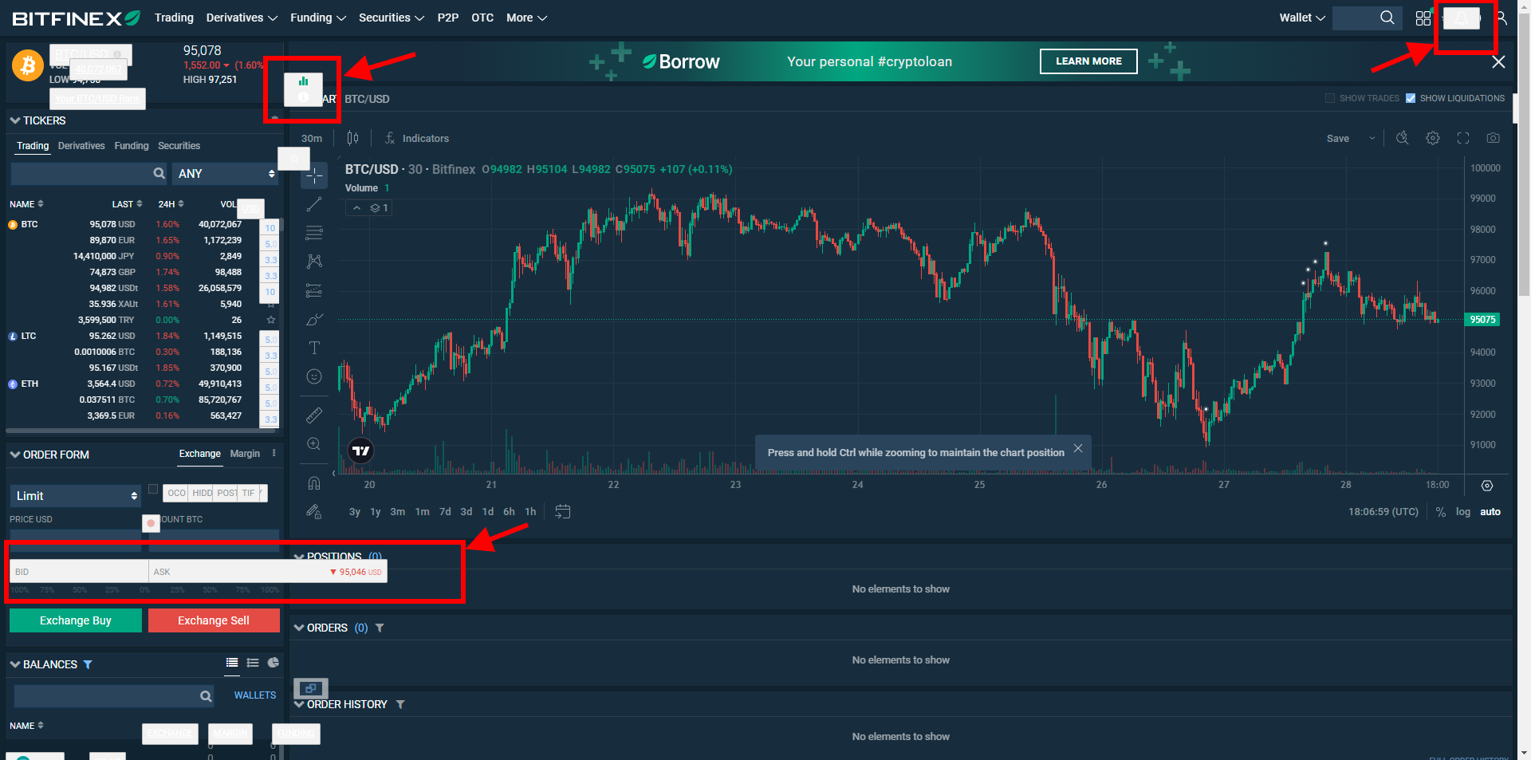This screenshot has width=1531, height=760.
Task: Select the chart zoom-in tool
Action: click(314, 444)
